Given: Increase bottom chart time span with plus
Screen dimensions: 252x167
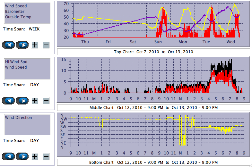Looking at the screenshot, I should [x=35, y=156].
